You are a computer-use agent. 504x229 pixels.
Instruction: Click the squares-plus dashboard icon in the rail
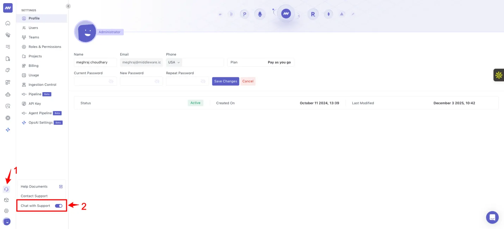[8, 82]
